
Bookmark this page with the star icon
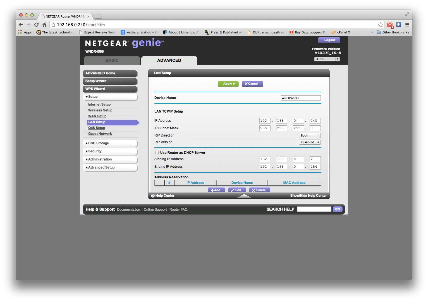(381, 25)
